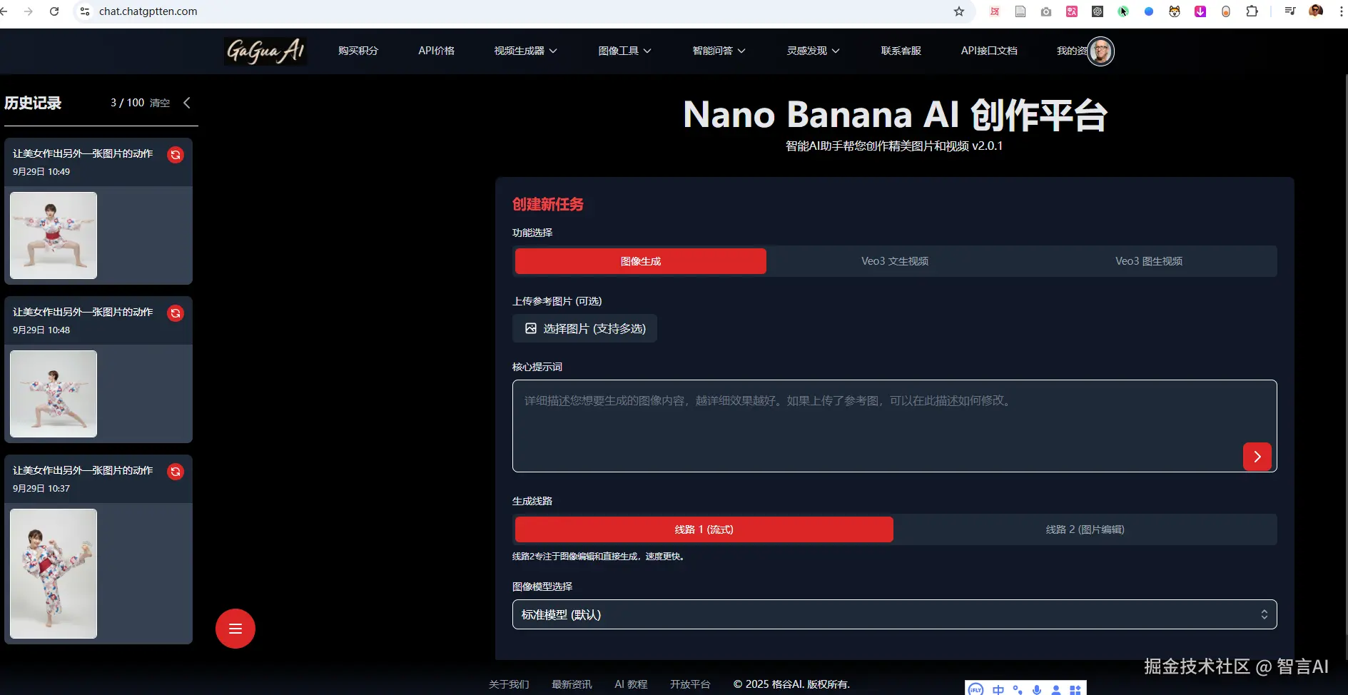Open the API价格 page
1348x695 pixels.
[437, 51]
